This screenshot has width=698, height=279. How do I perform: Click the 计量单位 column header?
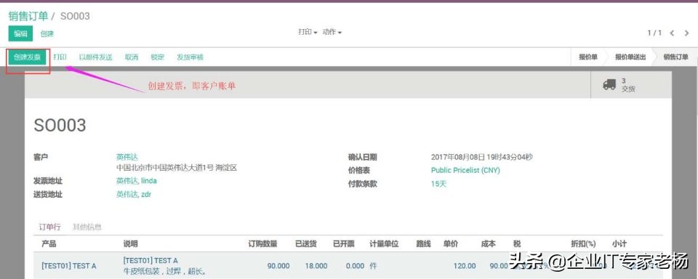pos(384,244)
